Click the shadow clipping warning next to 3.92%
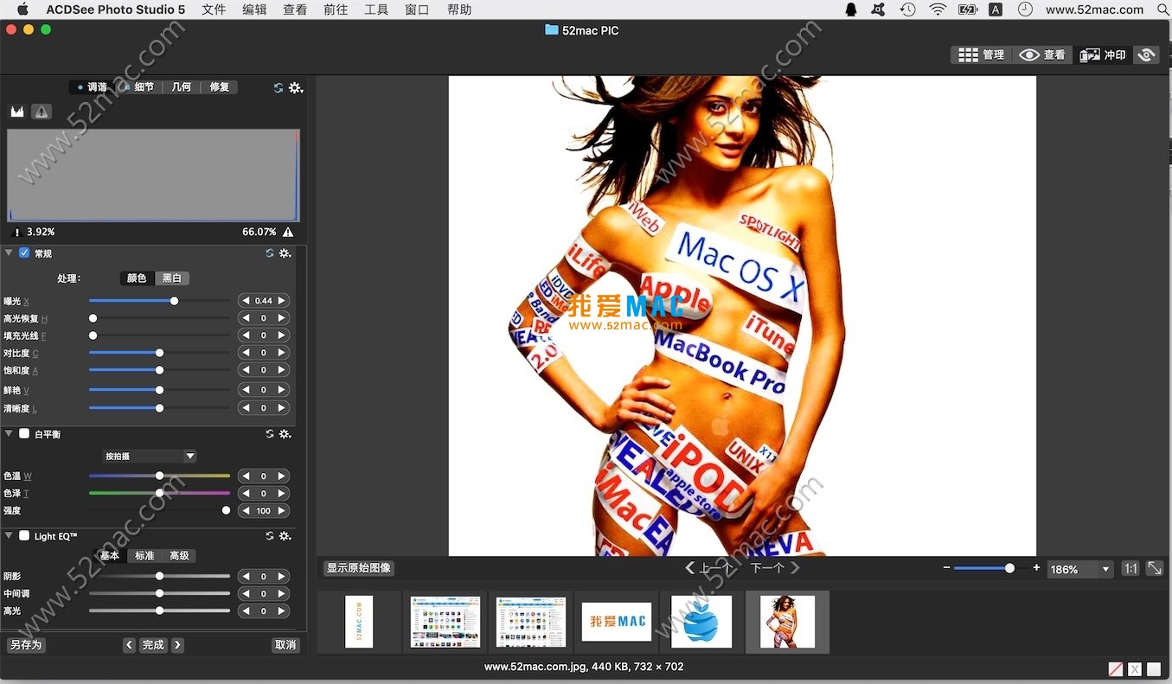This screenshot has width=1172, height=684. click(16, 233)
